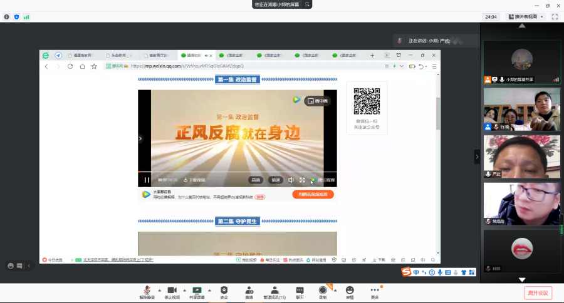
Task: Stop camera with 停止视频 button
Action: click(172, 292)
